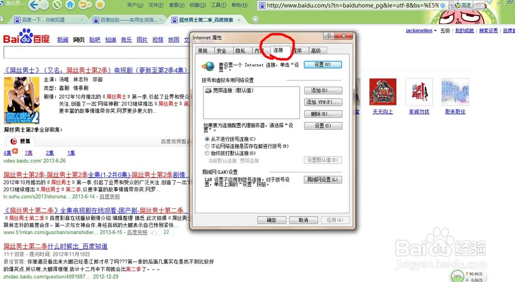Viewport: 515px width, 282px height.
Task: Click the Baidu logo on the search page
Action: click(x=26, y=37)
